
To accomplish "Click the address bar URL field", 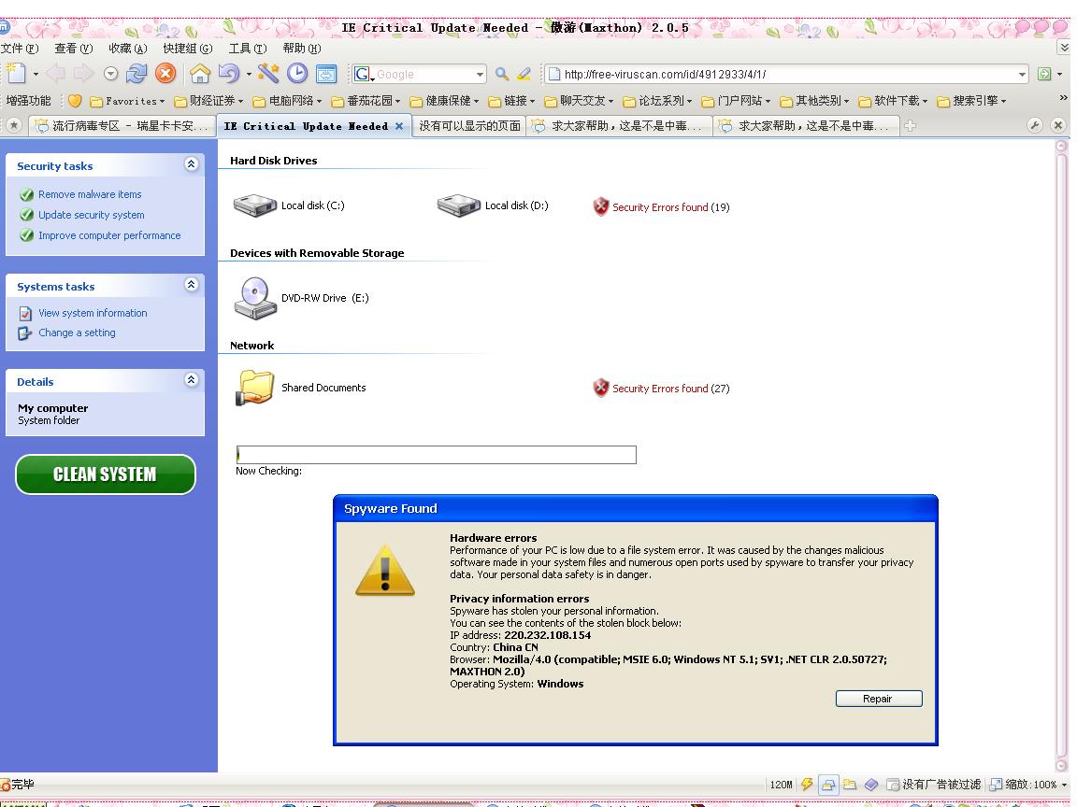I will [x=788, y=74].
